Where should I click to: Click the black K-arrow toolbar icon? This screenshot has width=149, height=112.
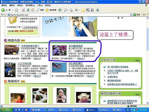88,10
